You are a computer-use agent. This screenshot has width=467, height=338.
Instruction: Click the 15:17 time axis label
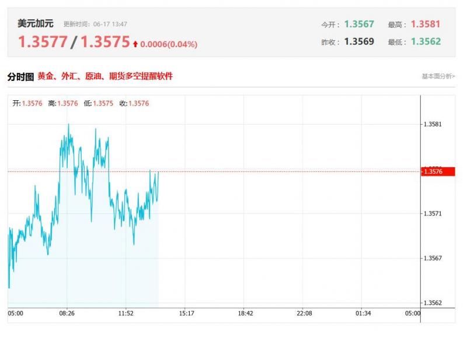(x=186, y=314)
